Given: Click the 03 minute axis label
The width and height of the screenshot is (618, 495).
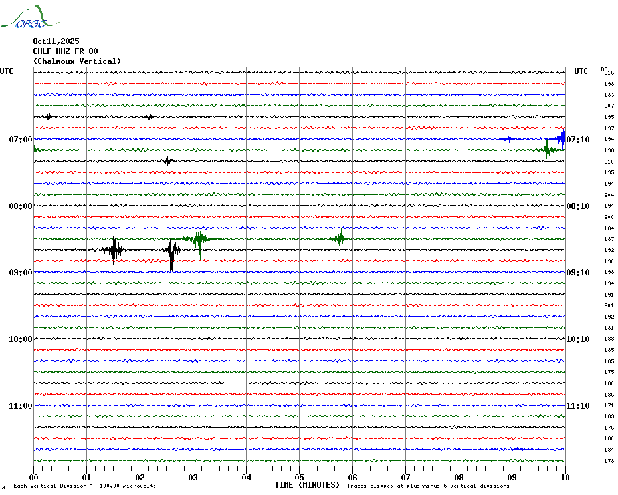Looking at the screenshot, I should click(x=193, y=478).
